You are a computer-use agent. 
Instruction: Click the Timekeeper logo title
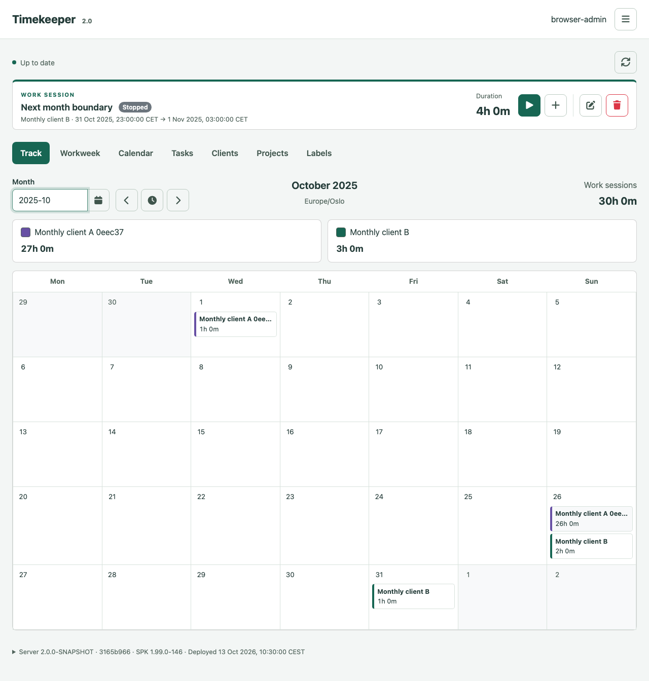44,19
